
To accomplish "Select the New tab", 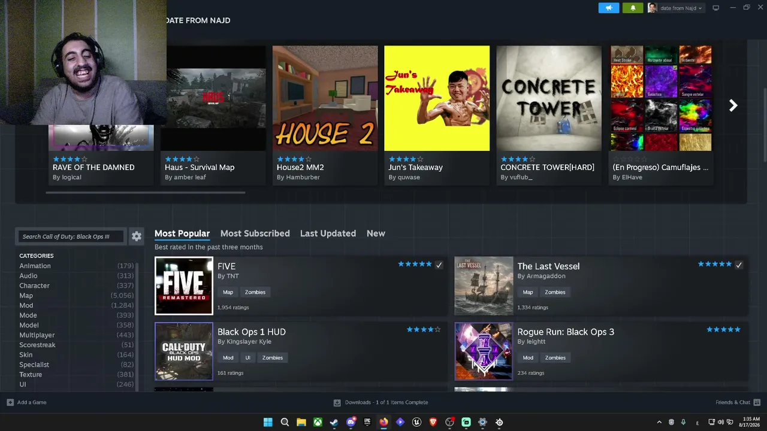I will click(x=376, y=233).
